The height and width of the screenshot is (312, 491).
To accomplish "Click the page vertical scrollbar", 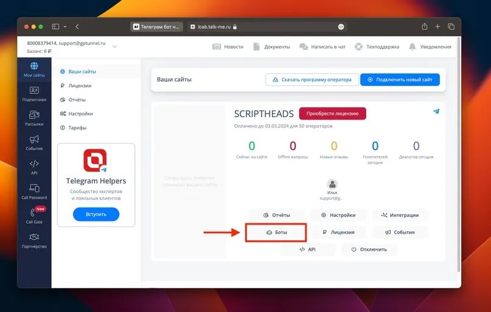I will click(459, 155).
